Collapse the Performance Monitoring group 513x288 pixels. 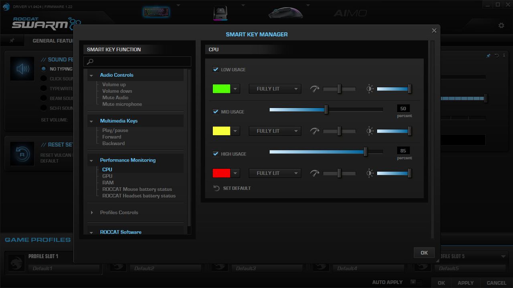point(91,160)
